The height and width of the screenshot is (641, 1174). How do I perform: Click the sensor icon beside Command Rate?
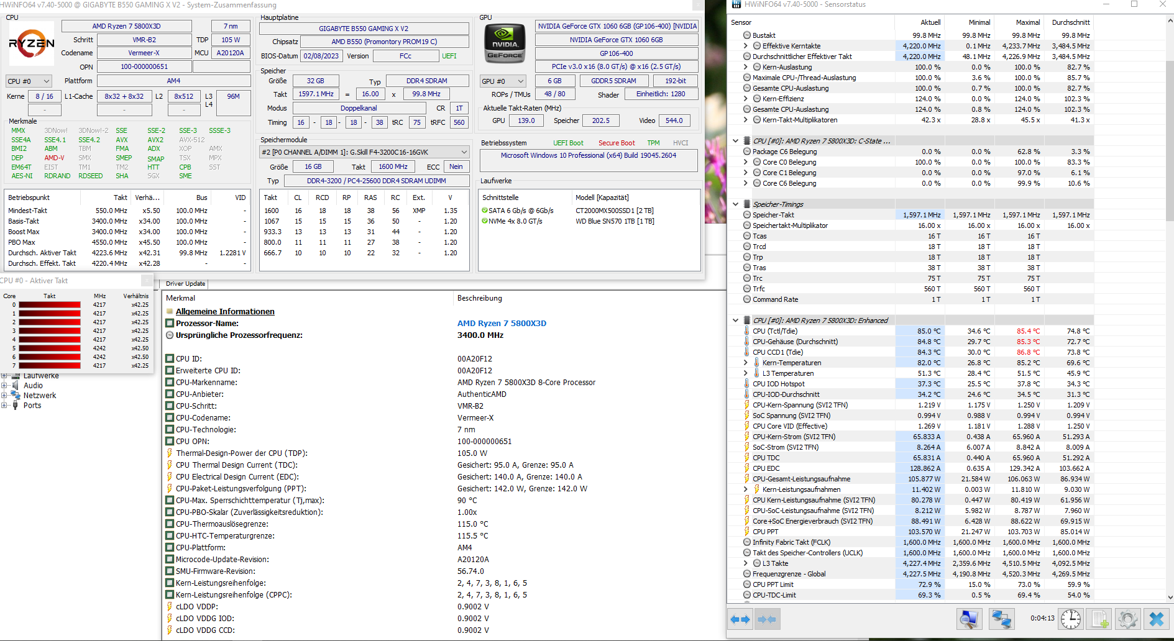point(747,299)
